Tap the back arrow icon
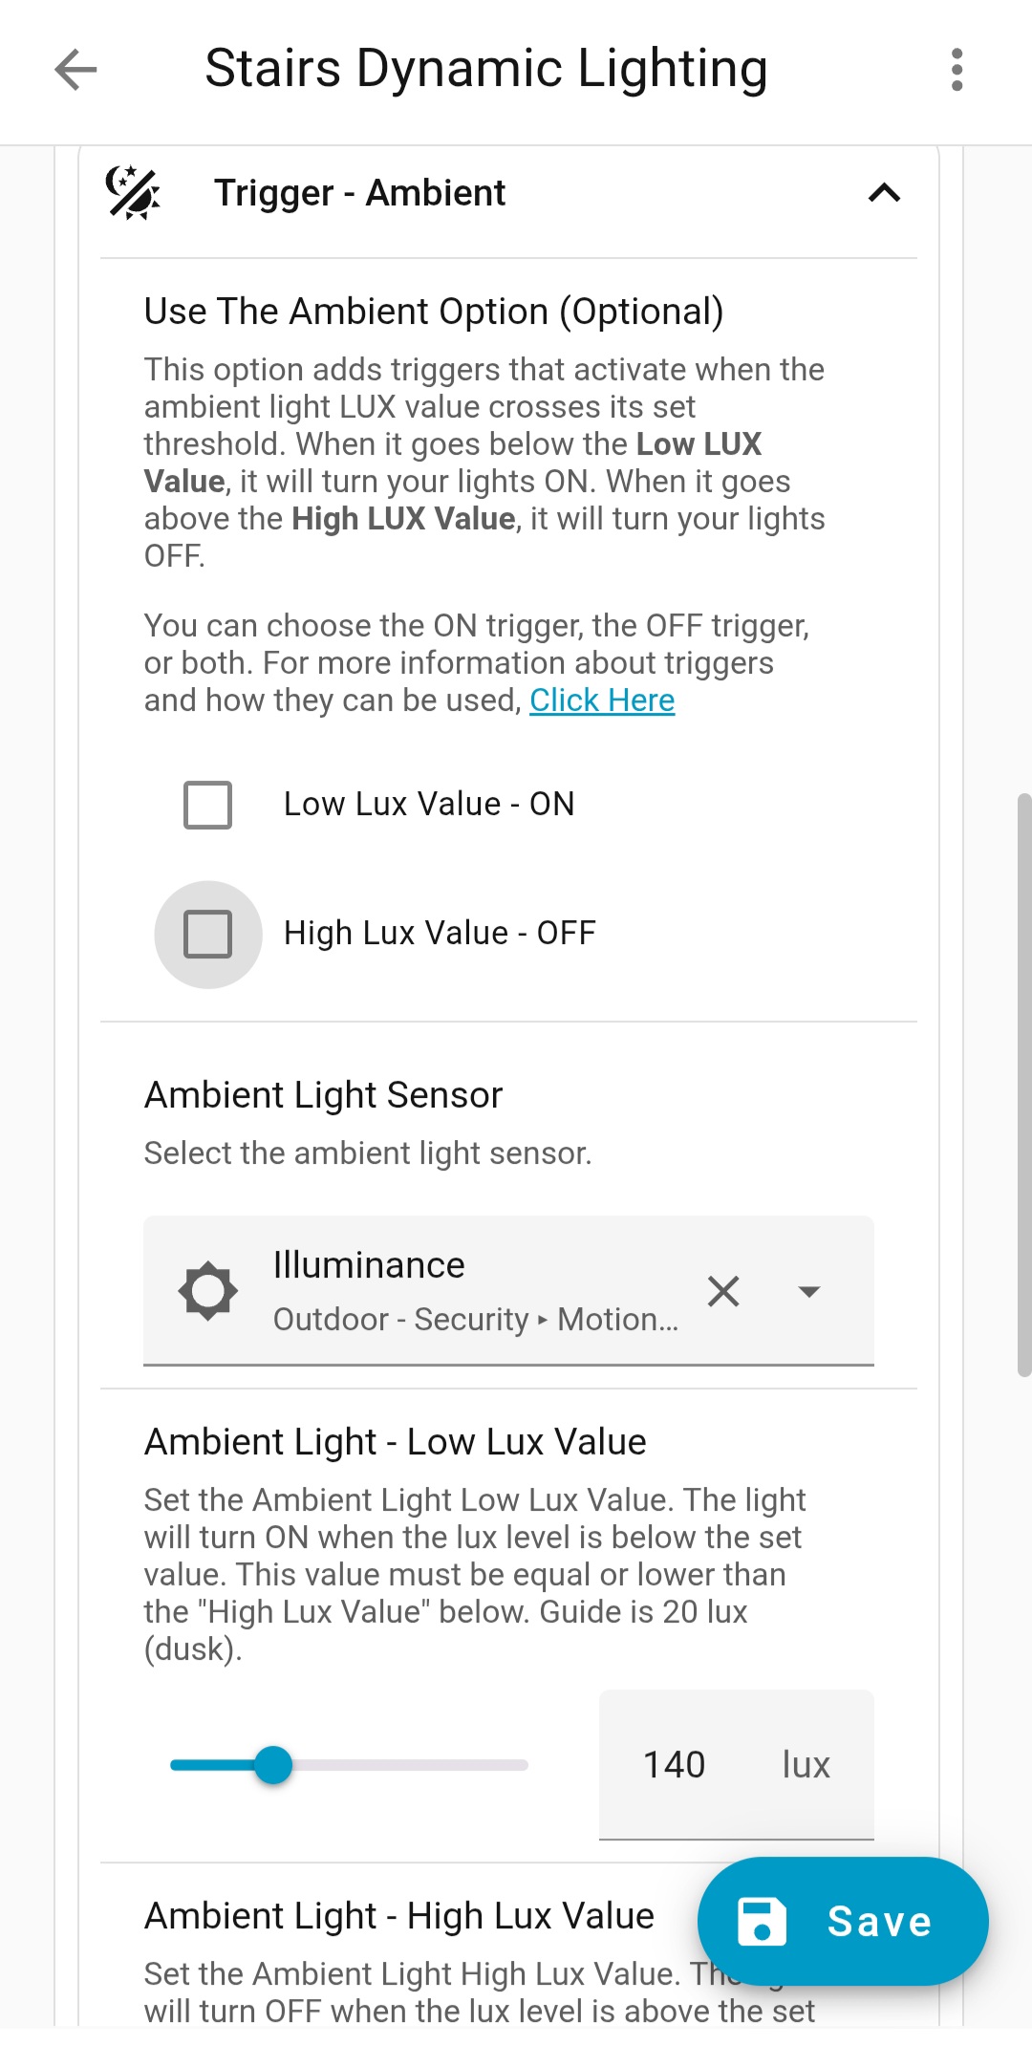1032x2045 pixels. point(75,70)
